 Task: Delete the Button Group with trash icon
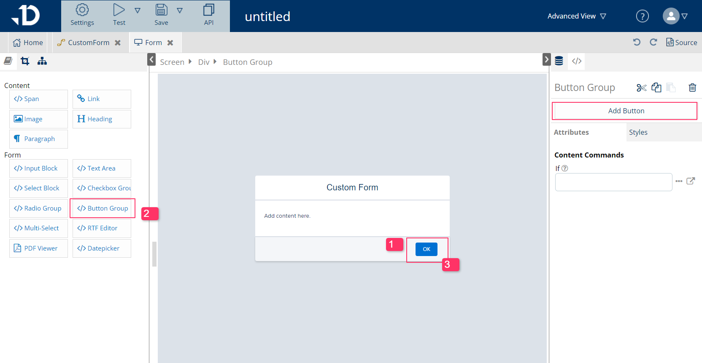pyautogui.click(x=692, y=87)
